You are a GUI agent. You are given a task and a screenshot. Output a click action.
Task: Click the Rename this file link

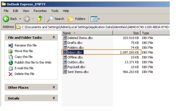(26, 45)
